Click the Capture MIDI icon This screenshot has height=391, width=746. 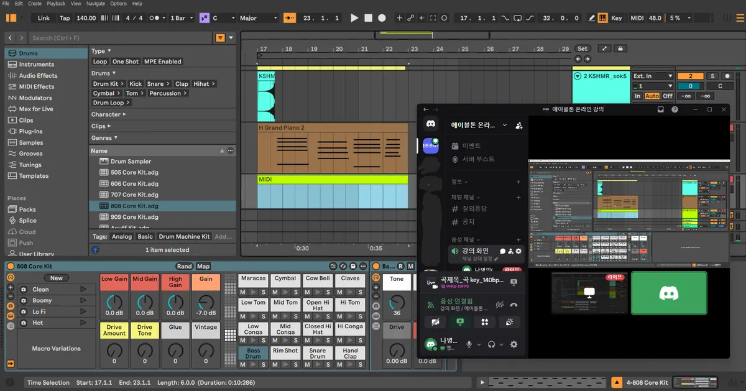point(433,18)
